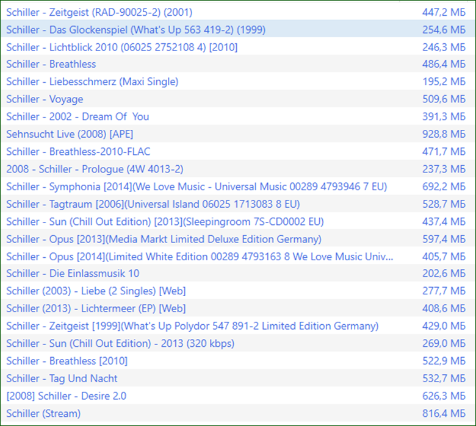
Task: Open Schiller - Zeitgeist (RAD-90025-2) (2001) link
Action: [x=99, y=12]
